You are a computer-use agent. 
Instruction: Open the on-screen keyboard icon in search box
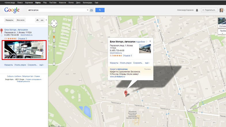pos(92,10)
